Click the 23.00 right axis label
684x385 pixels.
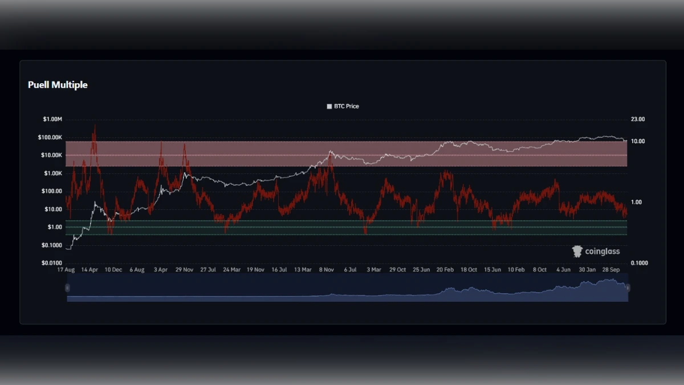(x=638, y=119)
